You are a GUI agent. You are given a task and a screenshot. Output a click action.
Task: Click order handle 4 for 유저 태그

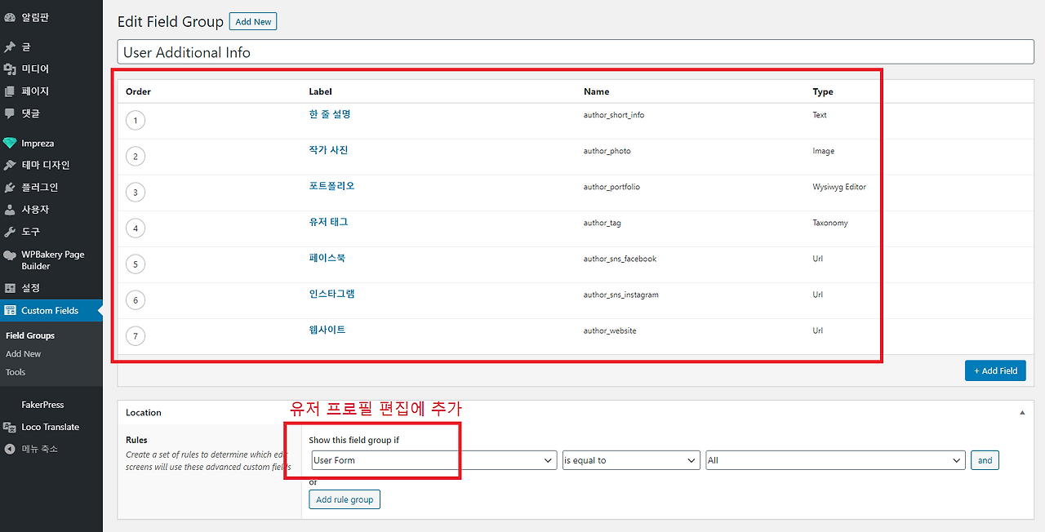click(136, 228)
